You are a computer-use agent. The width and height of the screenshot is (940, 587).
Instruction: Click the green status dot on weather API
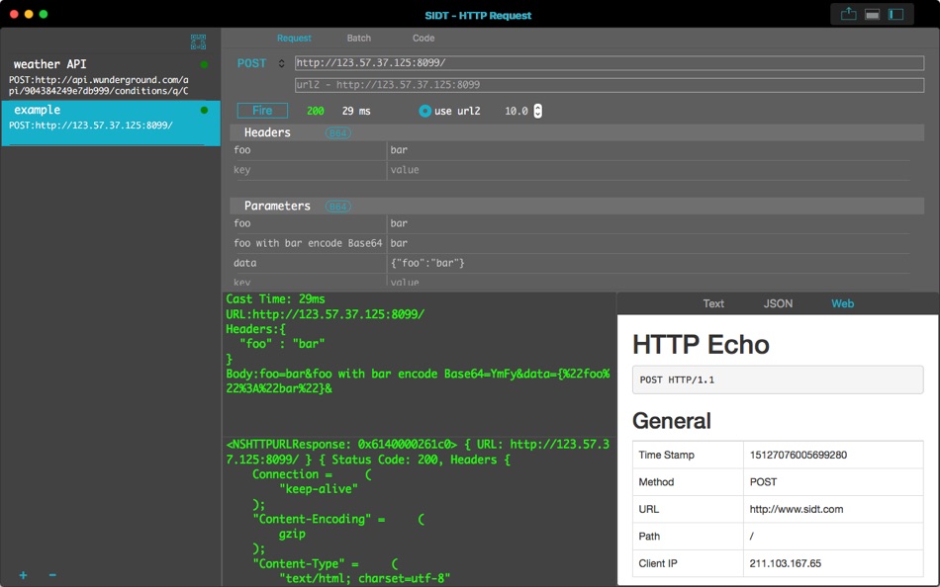click(205, 64)
